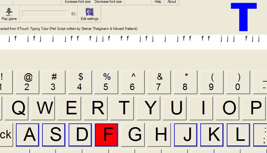Click the T key on keyboard

122,108
